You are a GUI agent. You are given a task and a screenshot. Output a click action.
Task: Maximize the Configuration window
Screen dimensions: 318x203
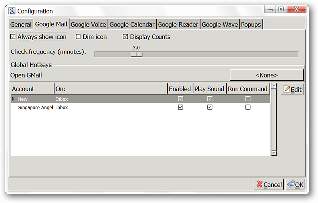point(281,9)
